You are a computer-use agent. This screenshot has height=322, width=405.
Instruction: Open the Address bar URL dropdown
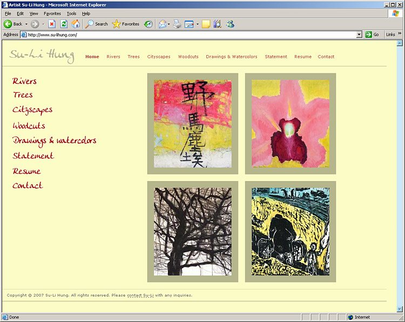[x=359, y=35]
